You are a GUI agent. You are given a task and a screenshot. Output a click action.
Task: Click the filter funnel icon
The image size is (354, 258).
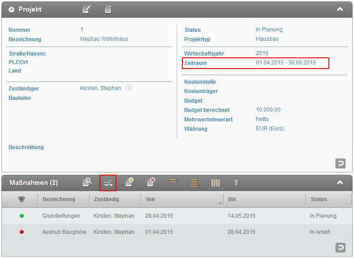point(237,183)
